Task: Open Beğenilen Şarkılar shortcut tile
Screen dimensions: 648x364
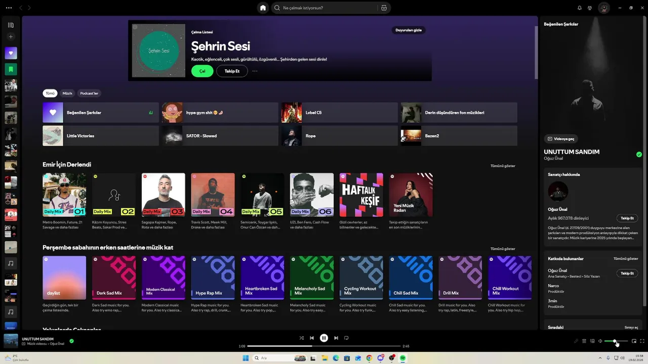Action: [x=101, y=113]
